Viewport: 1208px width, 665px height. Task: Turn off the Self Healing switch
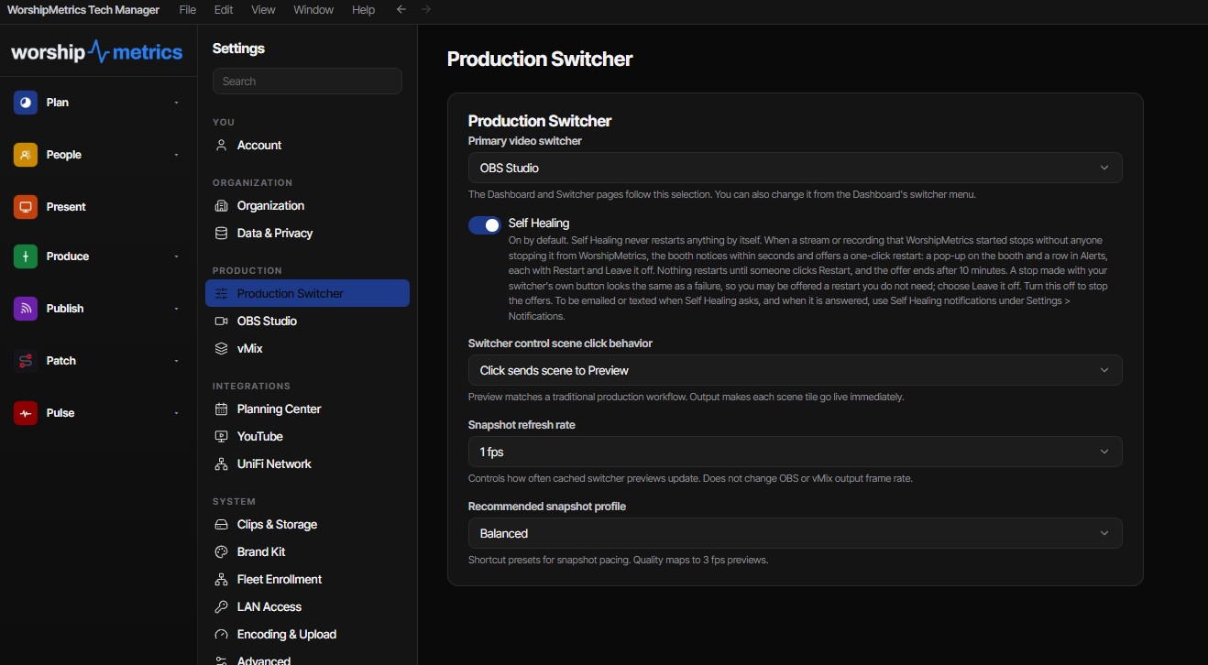click(485, 224)
